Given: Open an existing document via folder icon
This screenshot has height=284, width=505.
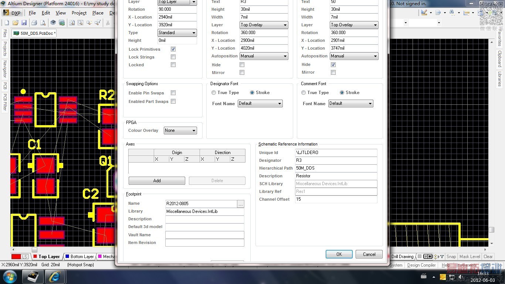Looking at the screenshot, I should pos(15,23).
